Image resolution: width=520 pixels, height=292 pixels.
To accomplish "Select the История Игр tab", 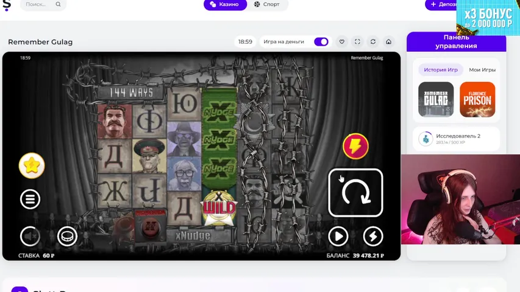I will click(x=440, y=70).
